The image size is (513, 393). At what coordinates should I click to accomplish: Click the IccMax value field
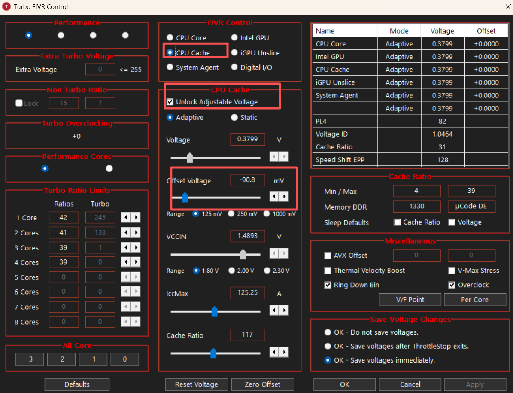[x=247, y=292]
